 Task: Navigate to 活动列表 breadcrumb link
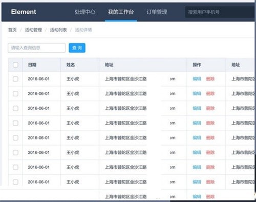[58, 30]
